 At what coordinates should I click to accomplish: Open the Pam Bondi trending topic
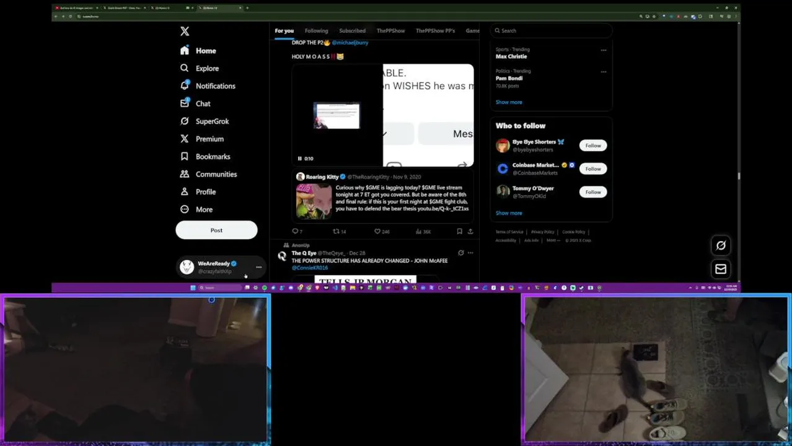[x=509, y=78]
